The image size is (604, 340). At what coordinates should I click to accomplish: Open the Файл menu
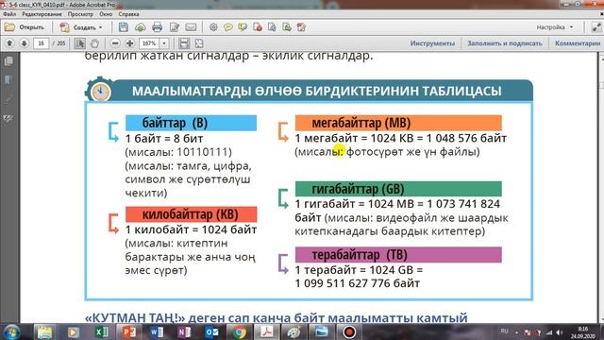(x=9, y=14)
